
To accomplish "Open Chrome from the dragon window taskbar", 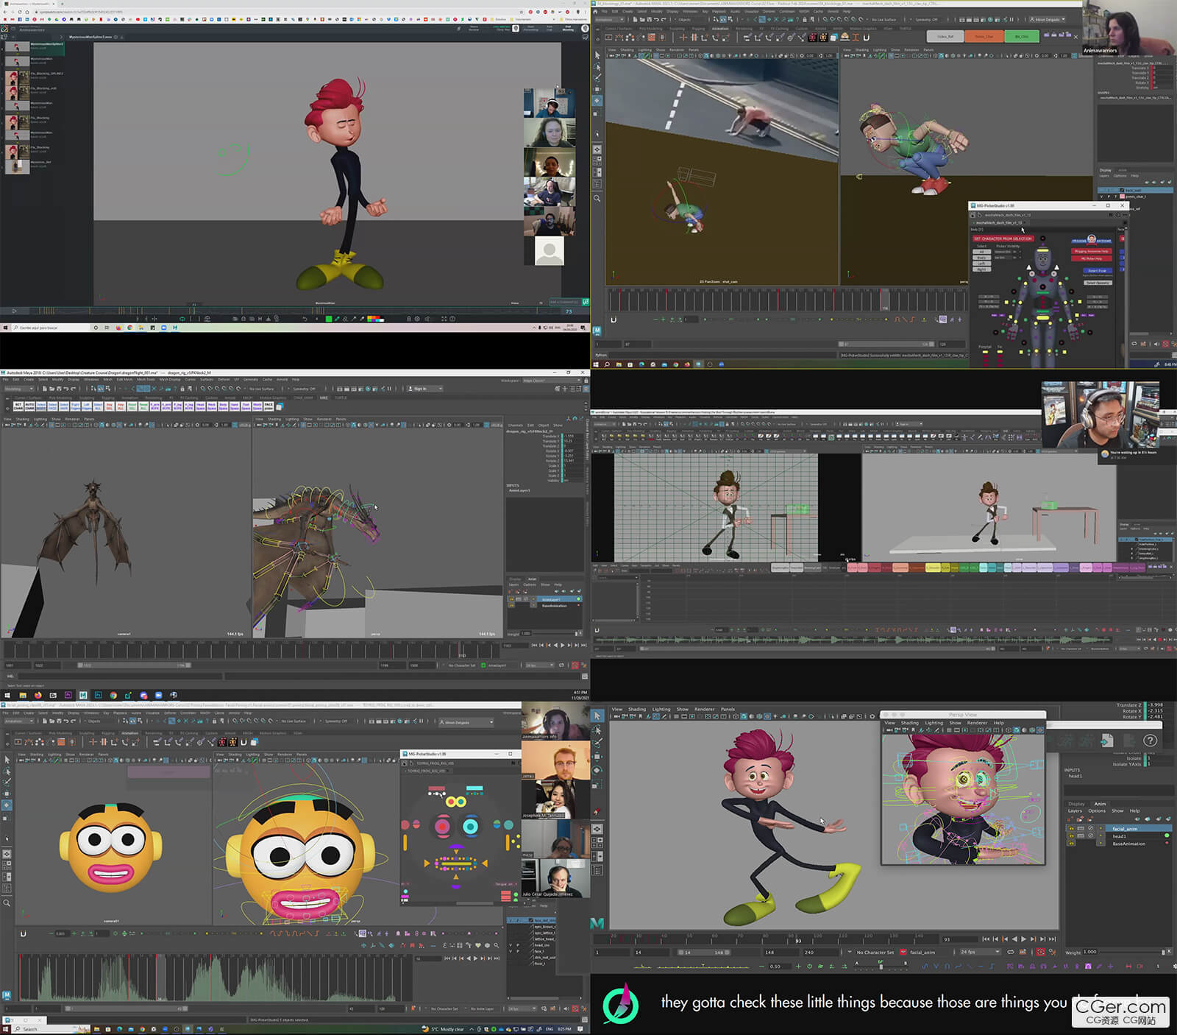I will click(x=113, y=695).
